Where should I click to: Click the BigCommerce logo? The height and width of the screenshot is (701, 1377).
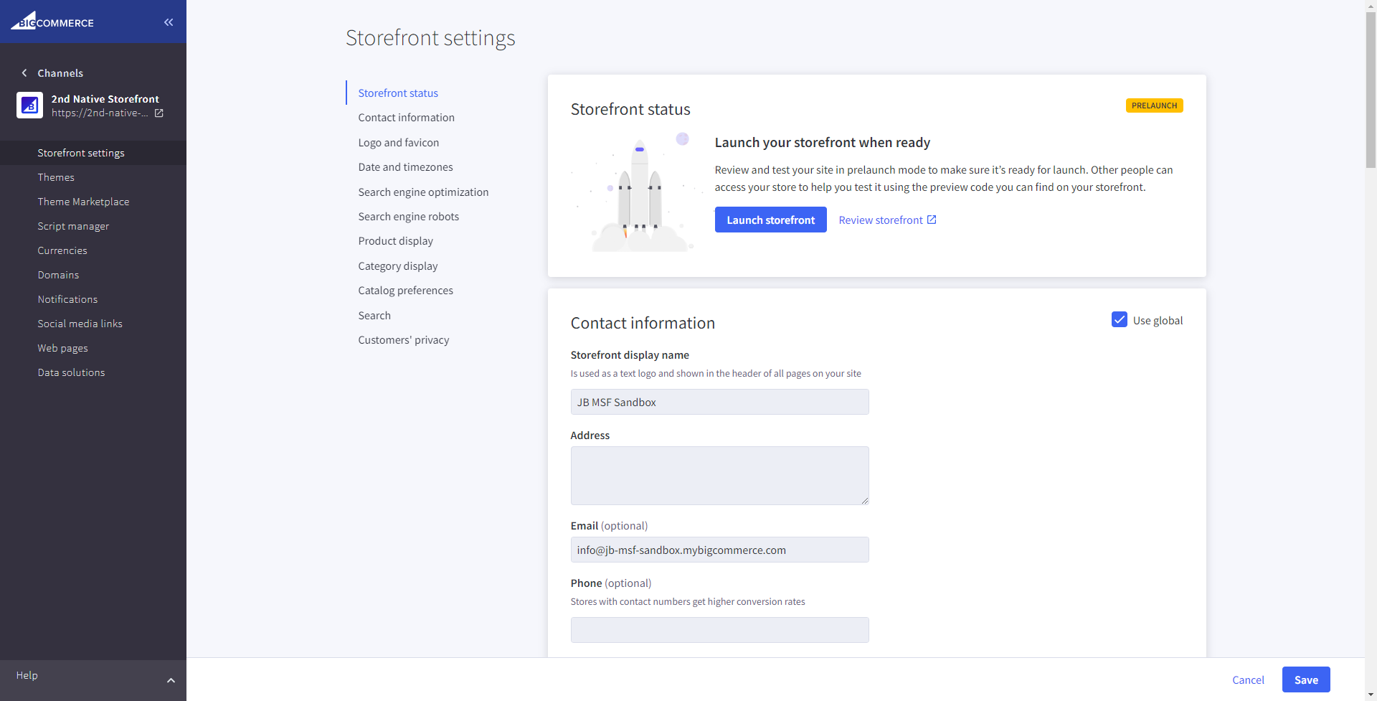click(52, 22)
